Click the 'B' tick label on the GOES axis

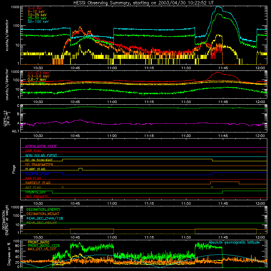(x=18, y=114)
